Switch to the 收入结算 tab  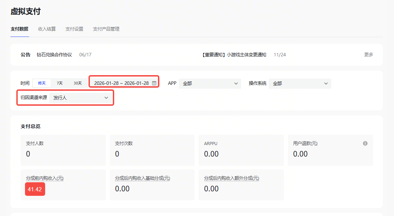click(x=47, y=29)
